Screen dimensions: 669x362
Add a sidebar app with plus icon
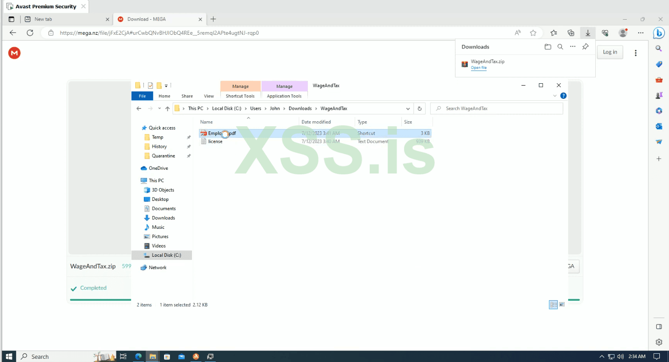[x=659, y=159]
